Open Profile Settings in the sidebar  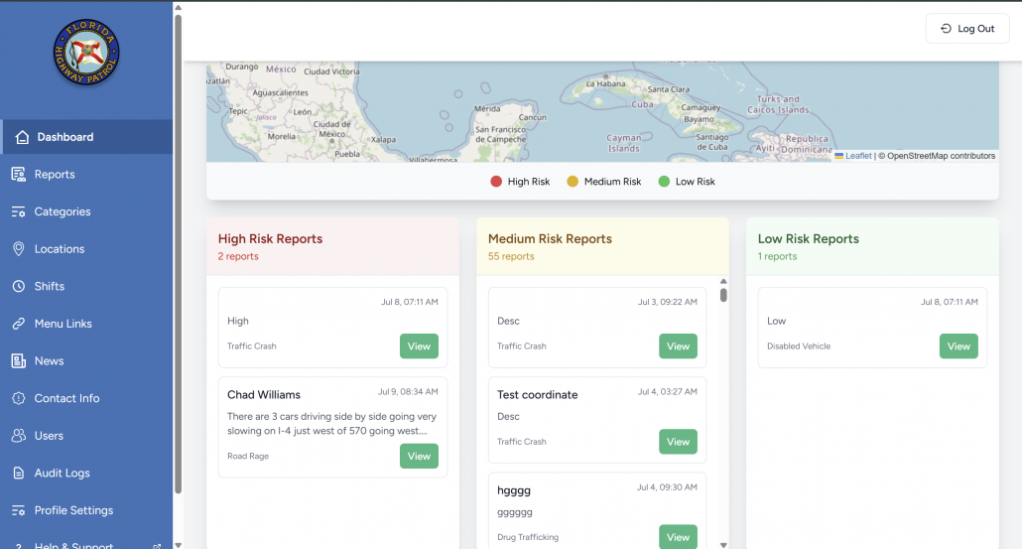73,510
